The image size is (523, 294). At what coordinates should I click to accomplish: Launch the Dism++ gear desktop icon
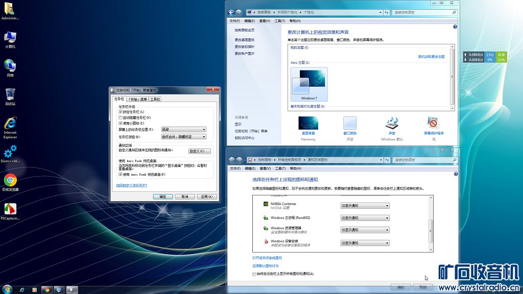[10, 151]
